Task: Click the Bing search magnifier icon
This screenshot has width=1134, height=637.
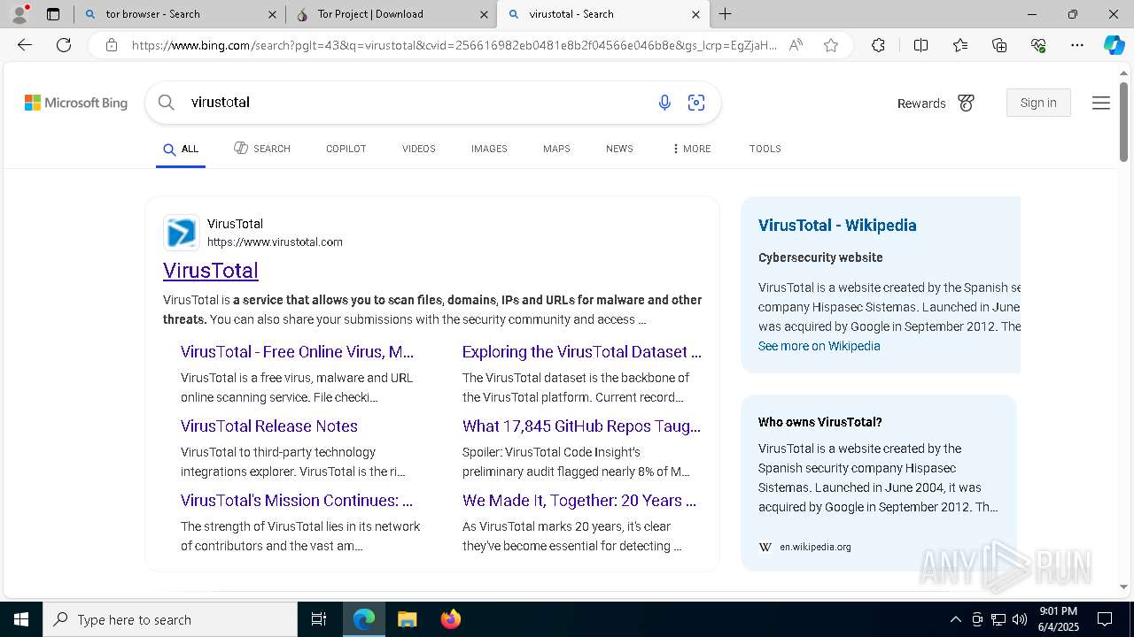Action: 166,103
